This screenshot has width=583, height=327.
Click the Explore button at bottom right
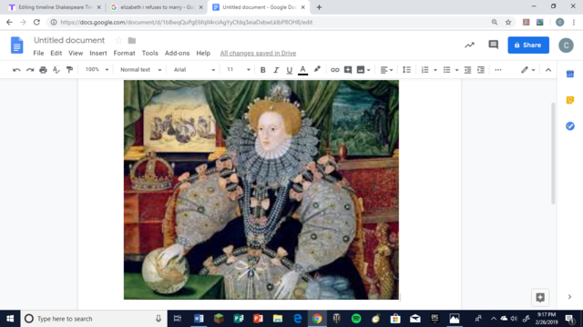pos(540,297)
